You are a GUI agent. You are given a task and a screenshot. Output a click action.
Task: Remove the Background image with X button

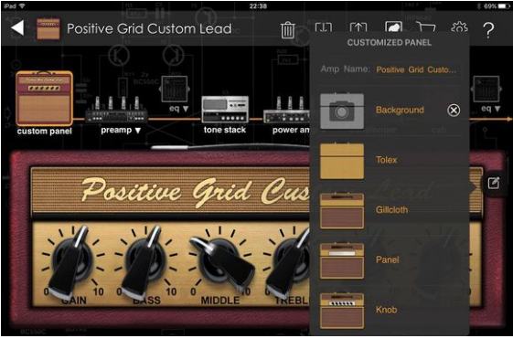[x=454, y=111]
